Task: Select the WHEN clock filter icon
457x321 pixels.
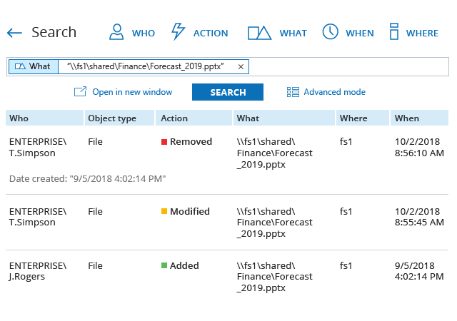Action: (330, 32)
